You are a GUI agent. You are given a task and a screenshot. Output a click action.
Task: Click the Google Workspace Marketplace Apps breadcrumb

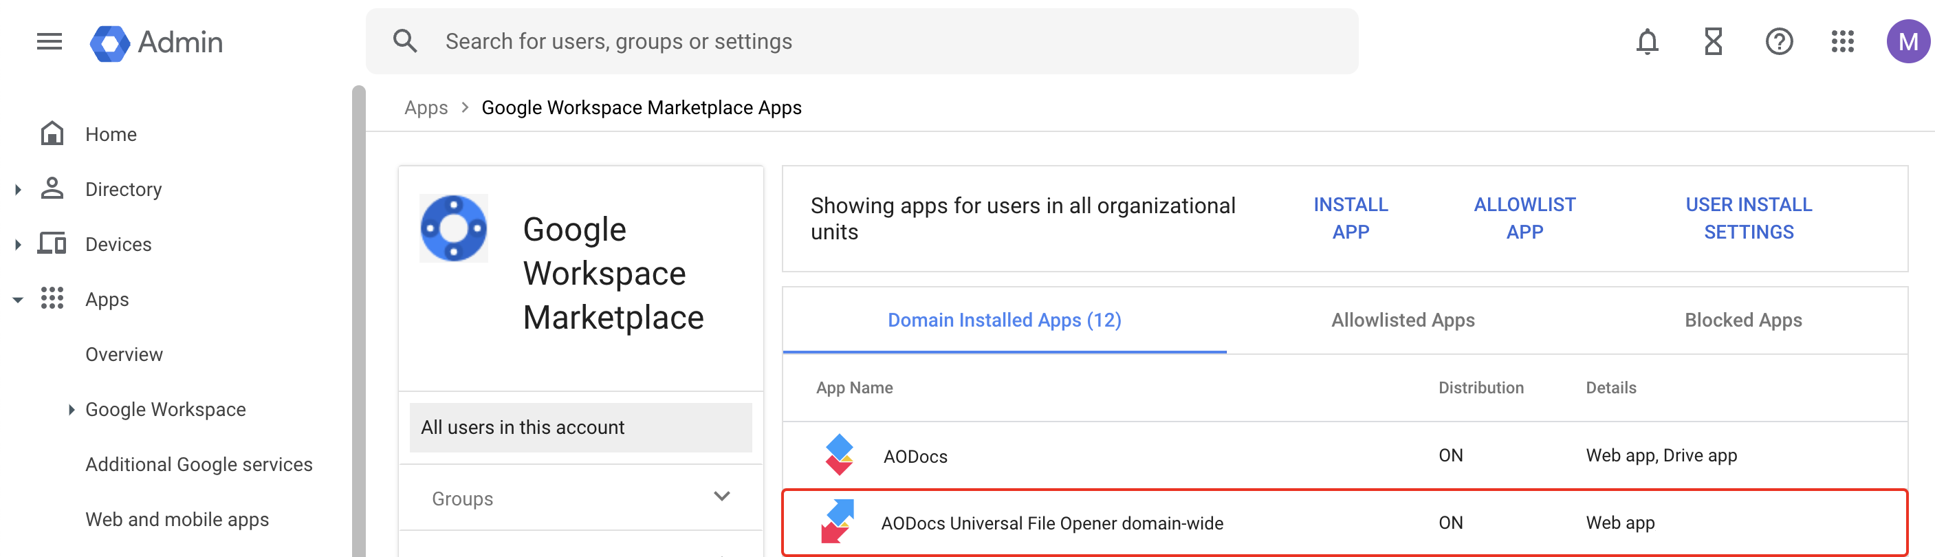[642, 107]
